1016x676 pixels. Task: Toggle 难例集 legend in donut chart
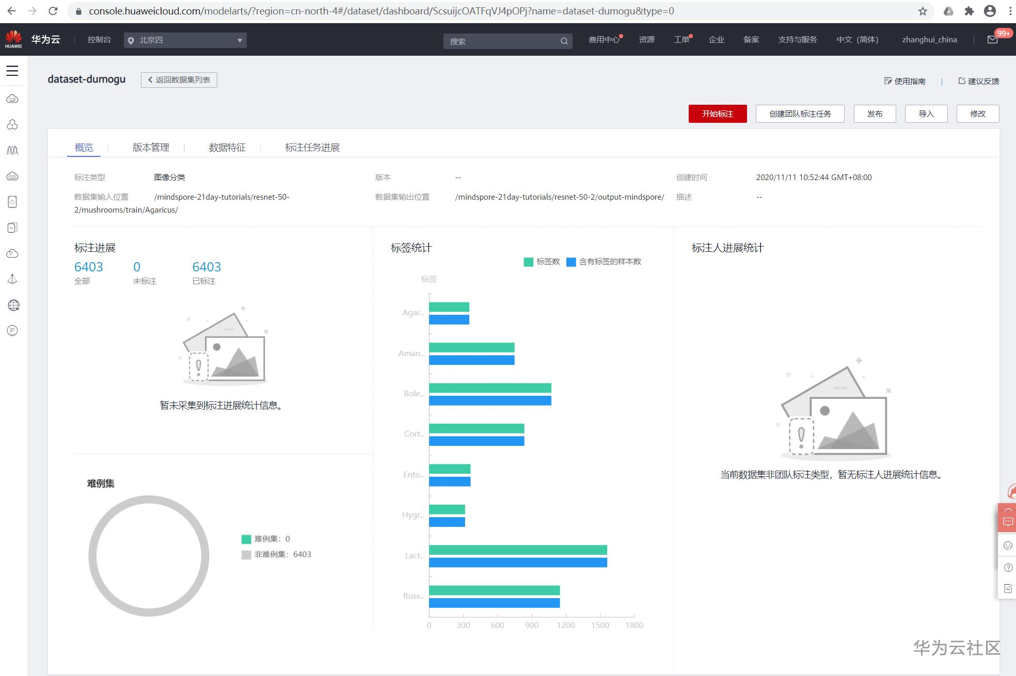[266, 539]
